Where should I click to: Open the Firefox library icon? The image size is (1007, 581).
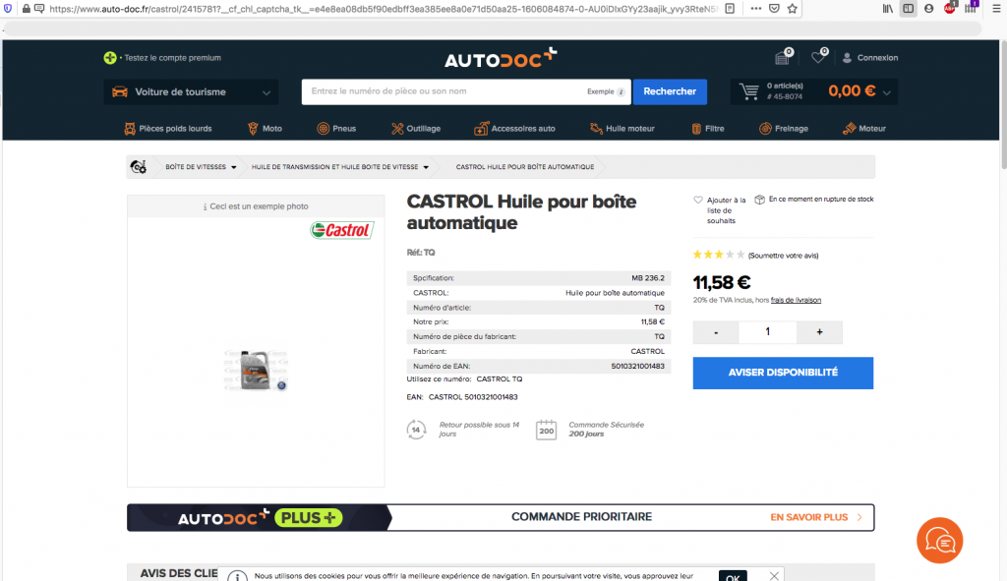(x=888, y=8)
